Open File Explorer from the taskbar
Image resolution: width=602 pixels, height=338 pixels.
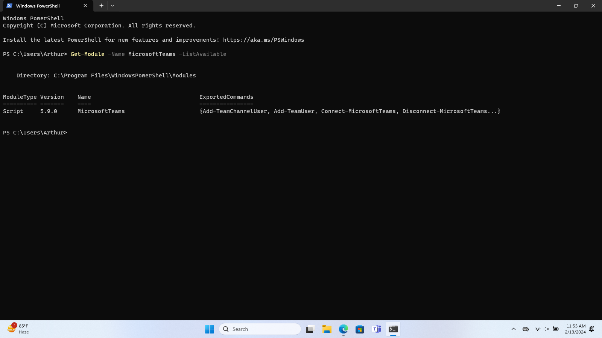coord(327,329)
